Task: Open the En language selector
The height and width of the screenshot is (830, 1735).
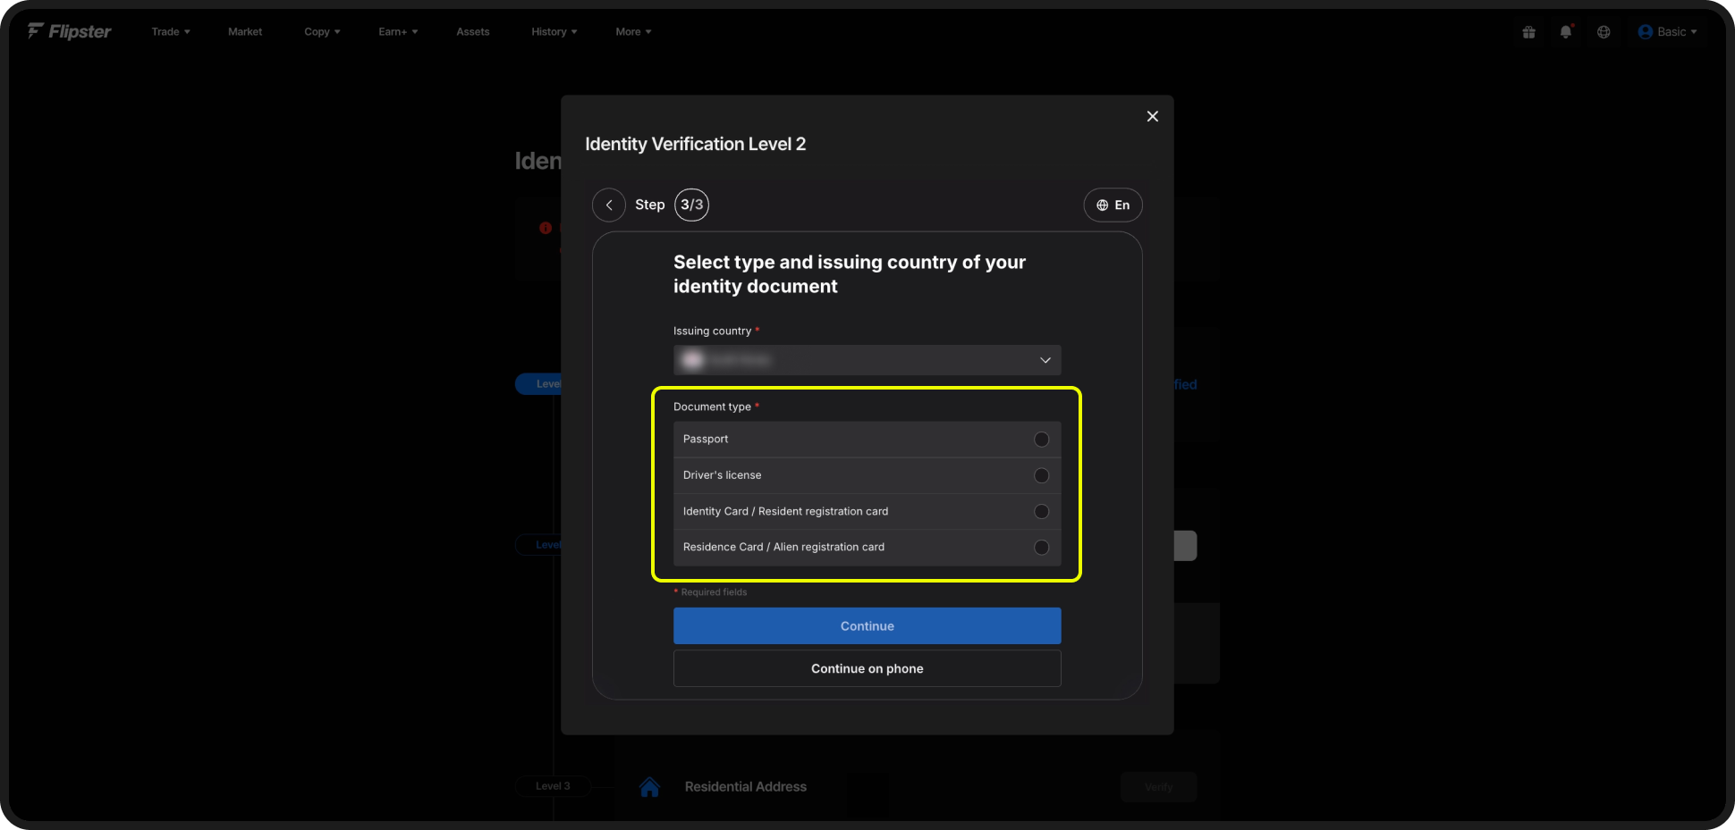Action: pyautogui.click(x=1113, y=205)
